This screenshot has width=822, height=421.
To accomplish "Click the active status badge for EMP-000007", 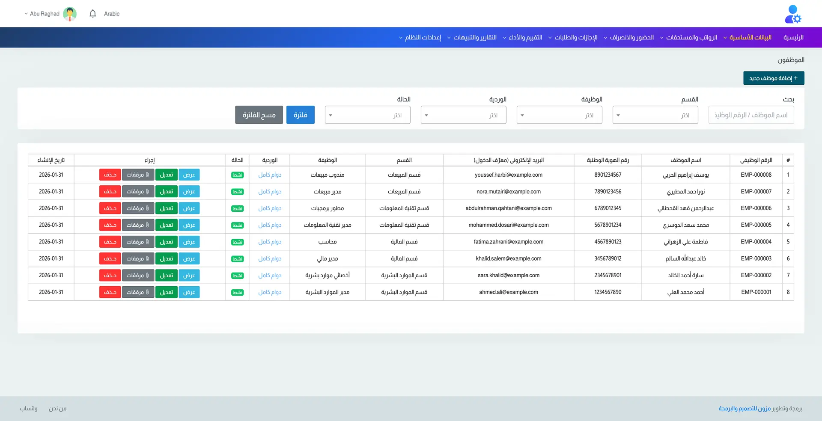I will [x=237, y=192].
